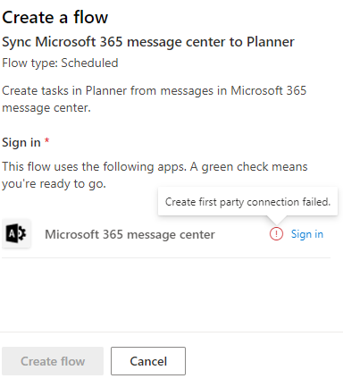Click the red required asterisk next to Sign in
This screenshot has height=387, width=343.
pyautogui.click(x=46, y=140)
